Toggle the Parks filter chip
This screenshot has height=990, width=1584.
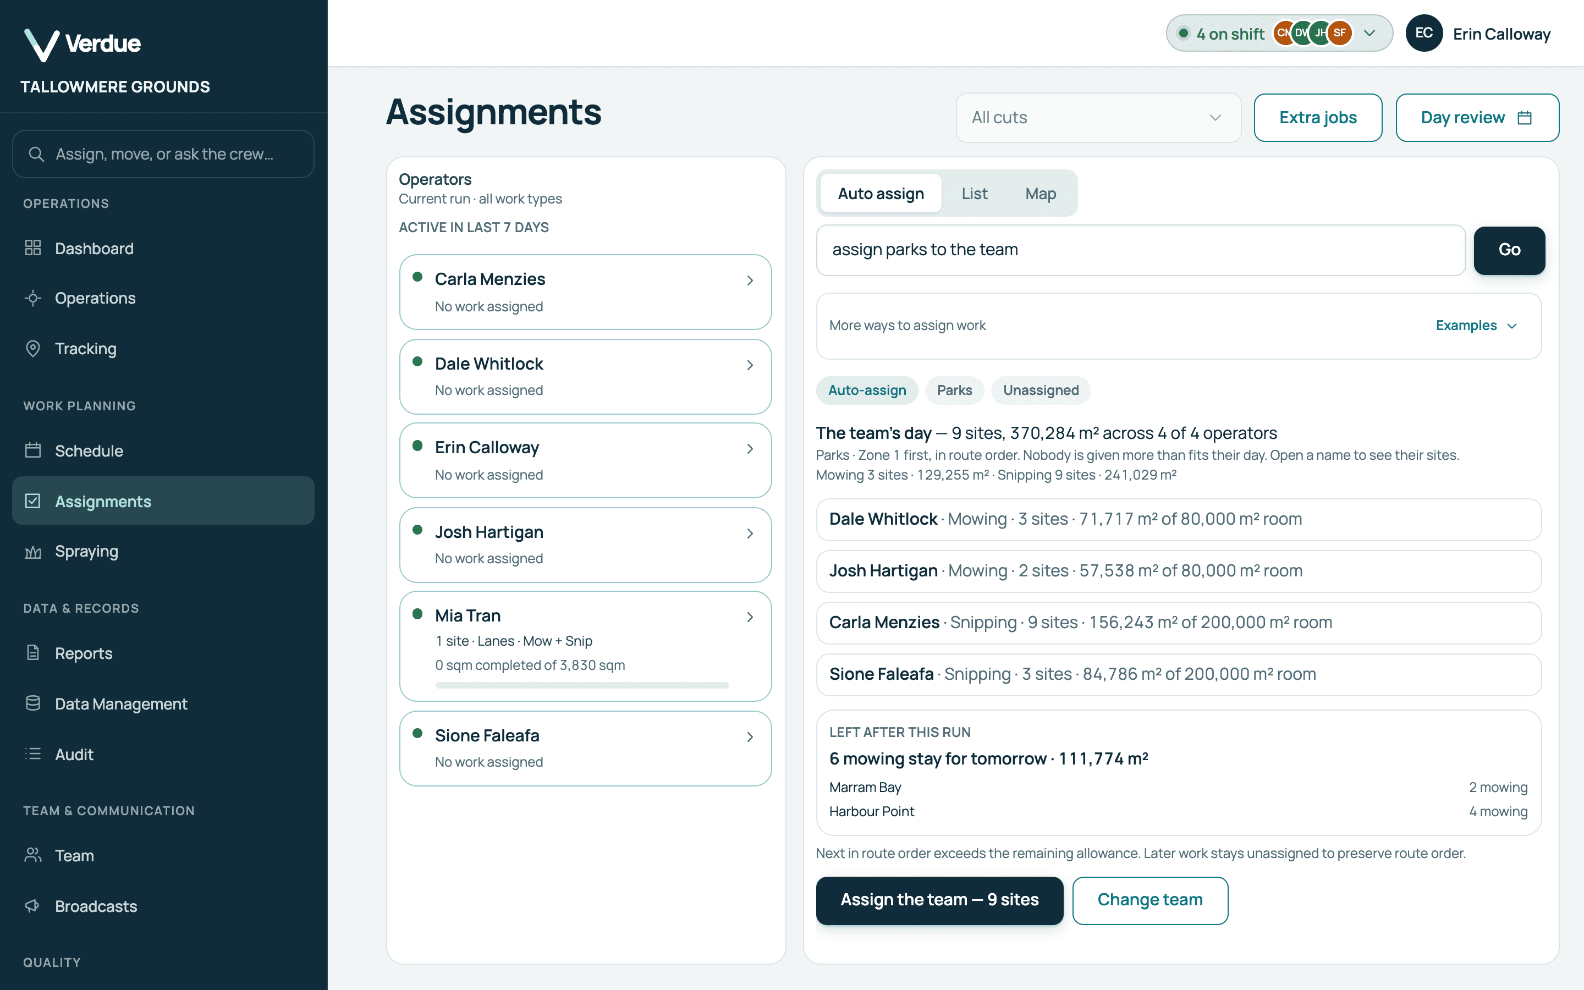[x=954, y=391]
